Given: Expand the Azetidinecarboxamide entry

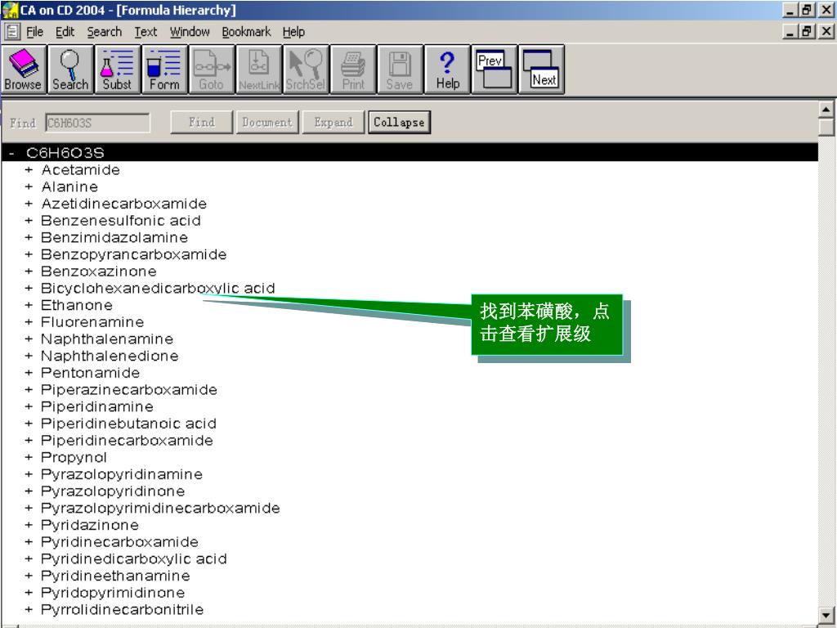Looking at the screenshot, I should pos(29,204).
